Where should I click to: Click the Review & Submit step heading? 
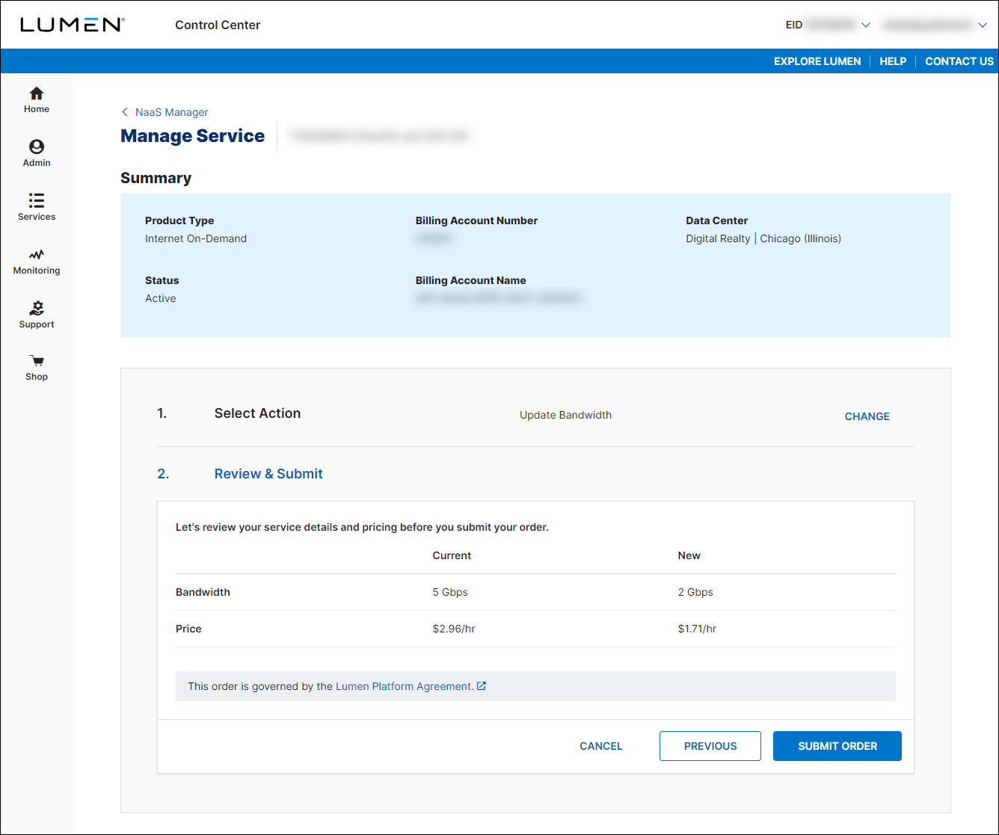tap(268, 474)
